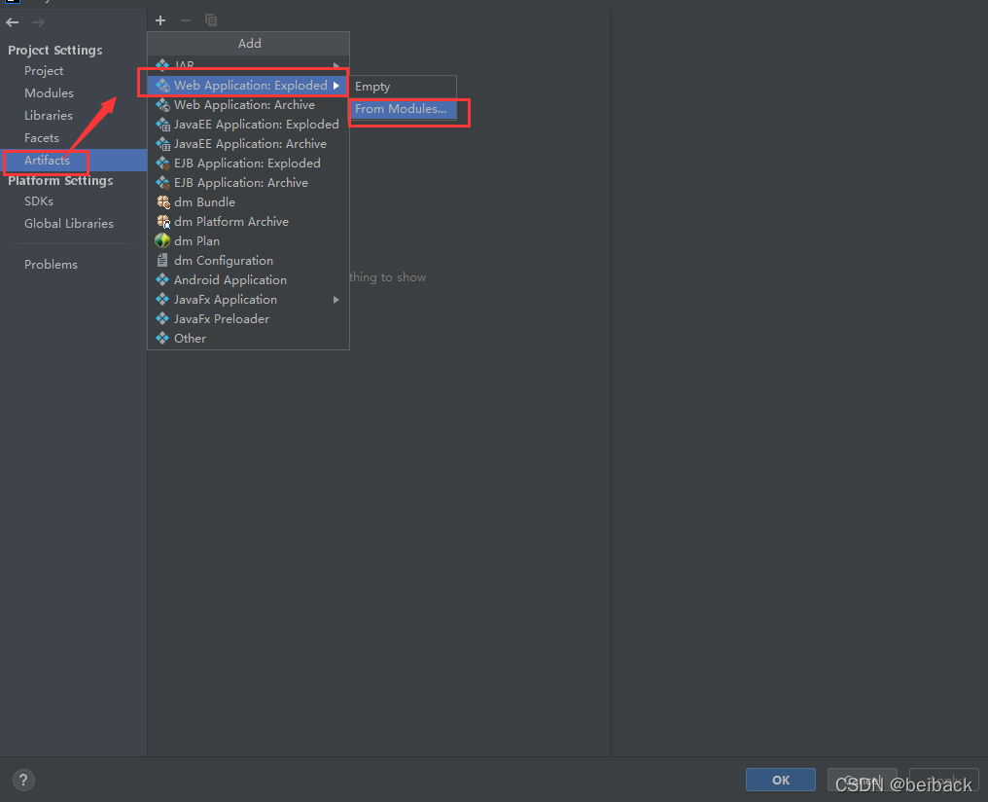Viewport: 988px width, 802px height.
Task: Select JavaEE Application: Exploded entry
Action: point(248,125)
